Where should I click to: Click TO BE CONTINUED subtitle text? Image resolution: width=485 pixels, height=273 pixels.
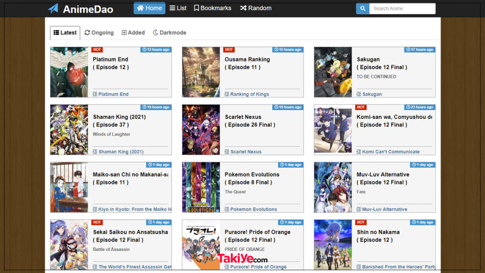tap(376, 76)
